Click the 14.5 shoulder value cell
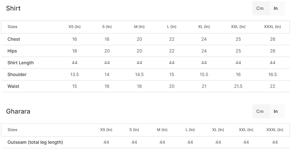296x153 pixels. tap(139, 74)
